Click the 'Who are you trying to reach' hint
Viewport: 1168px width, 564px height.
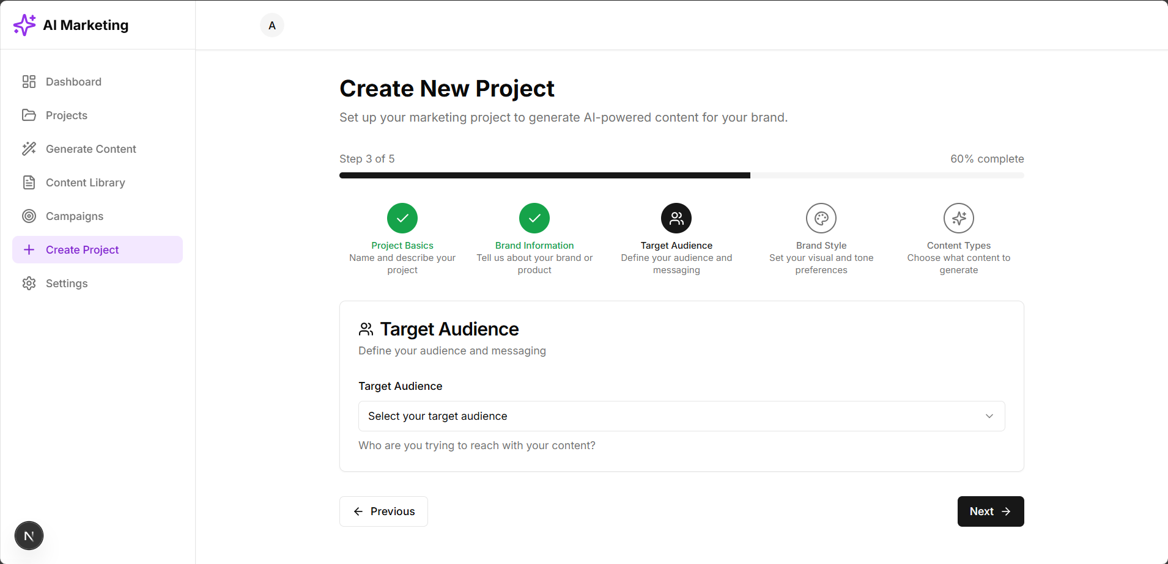(477, 445)
